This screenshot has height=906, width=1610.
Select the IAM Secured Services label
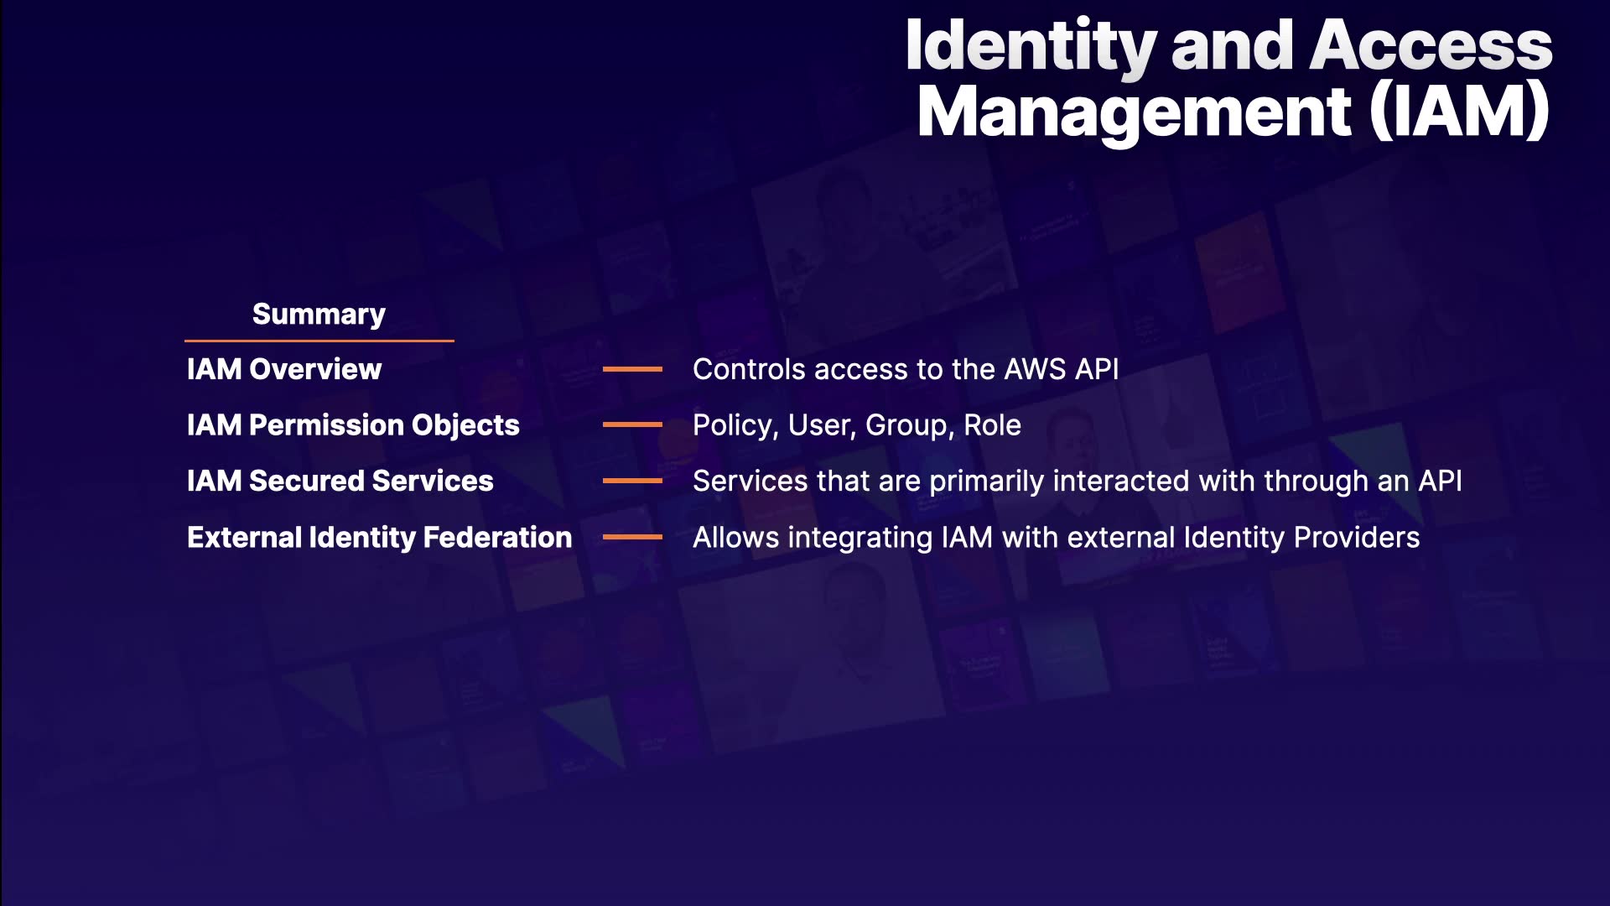(340, 481)
